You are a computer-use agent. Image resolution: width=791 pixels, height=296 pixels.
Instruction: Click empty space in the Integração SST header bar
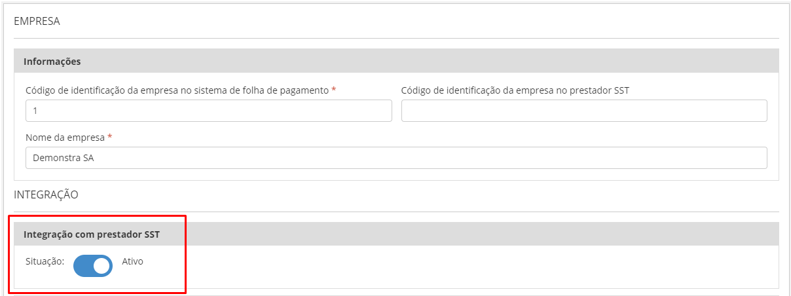point(458,234)
